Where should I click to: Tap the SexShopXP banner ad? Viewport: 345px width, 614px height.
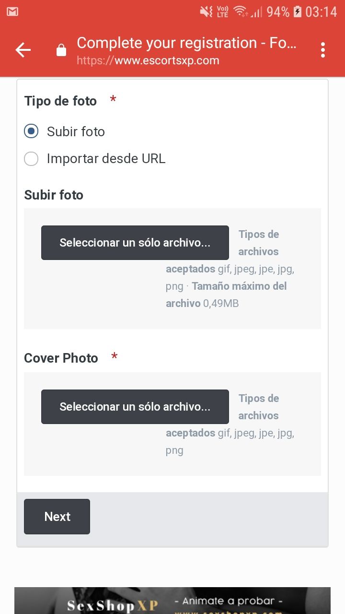click(172, 601)
